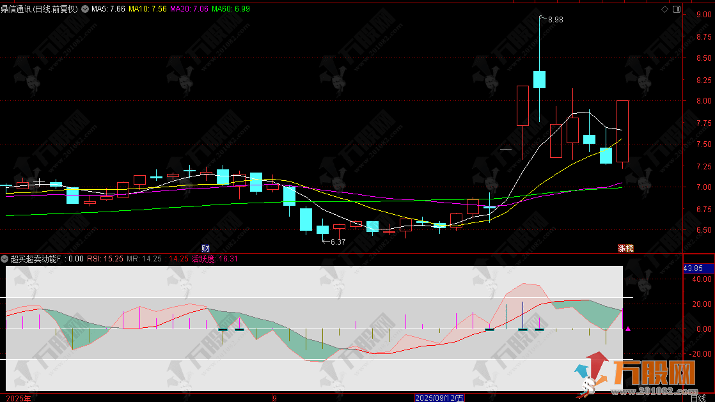Click the 43.85 value box on indicator axis
The height and width of the screenshot is (402, 715).
[x=693, y=268]
